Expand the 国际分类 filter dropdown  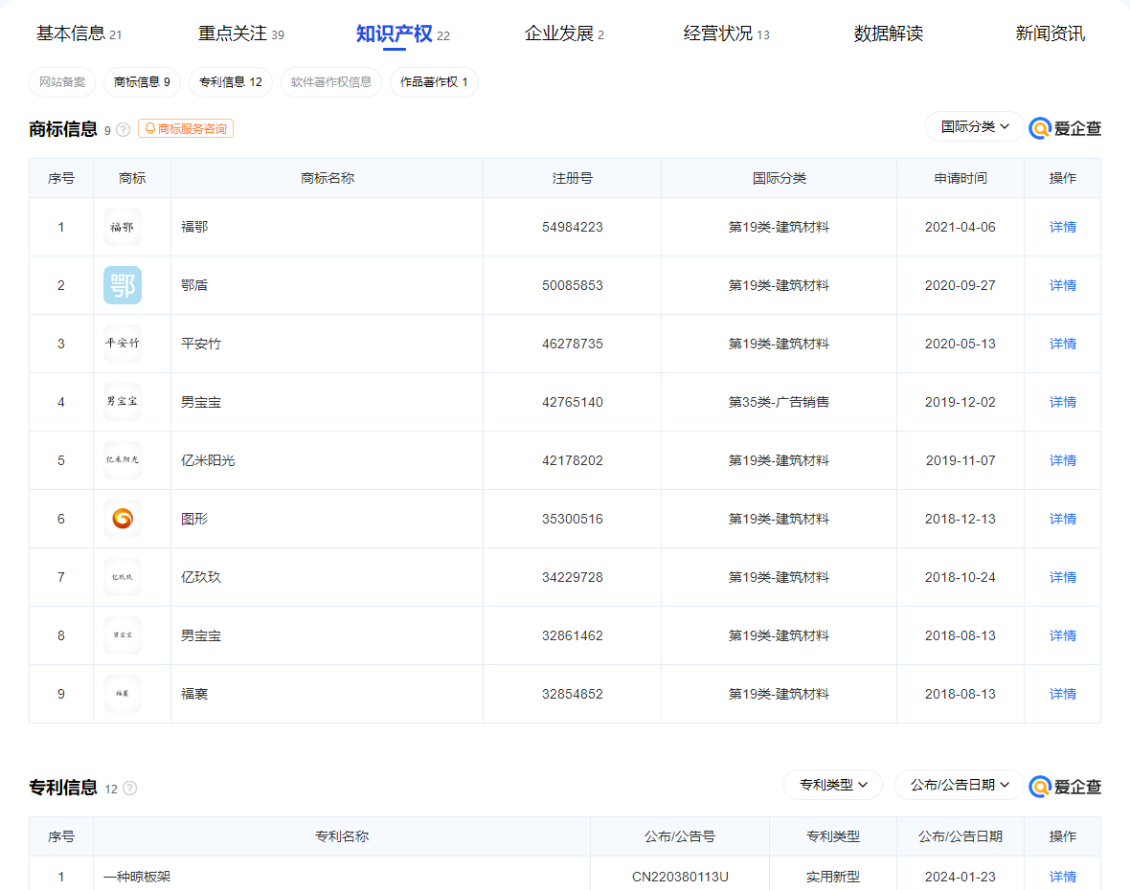click(975, 126)
